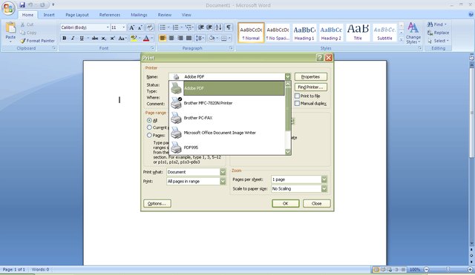The height and width of the screenshot is (275, 475).
Task: Decrease paragraph indent
Action: point(200,27)
